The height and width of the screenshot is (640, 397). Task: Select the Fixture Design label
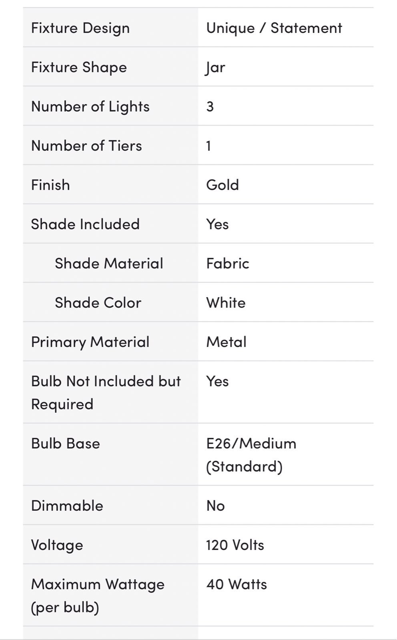point(80,28)
